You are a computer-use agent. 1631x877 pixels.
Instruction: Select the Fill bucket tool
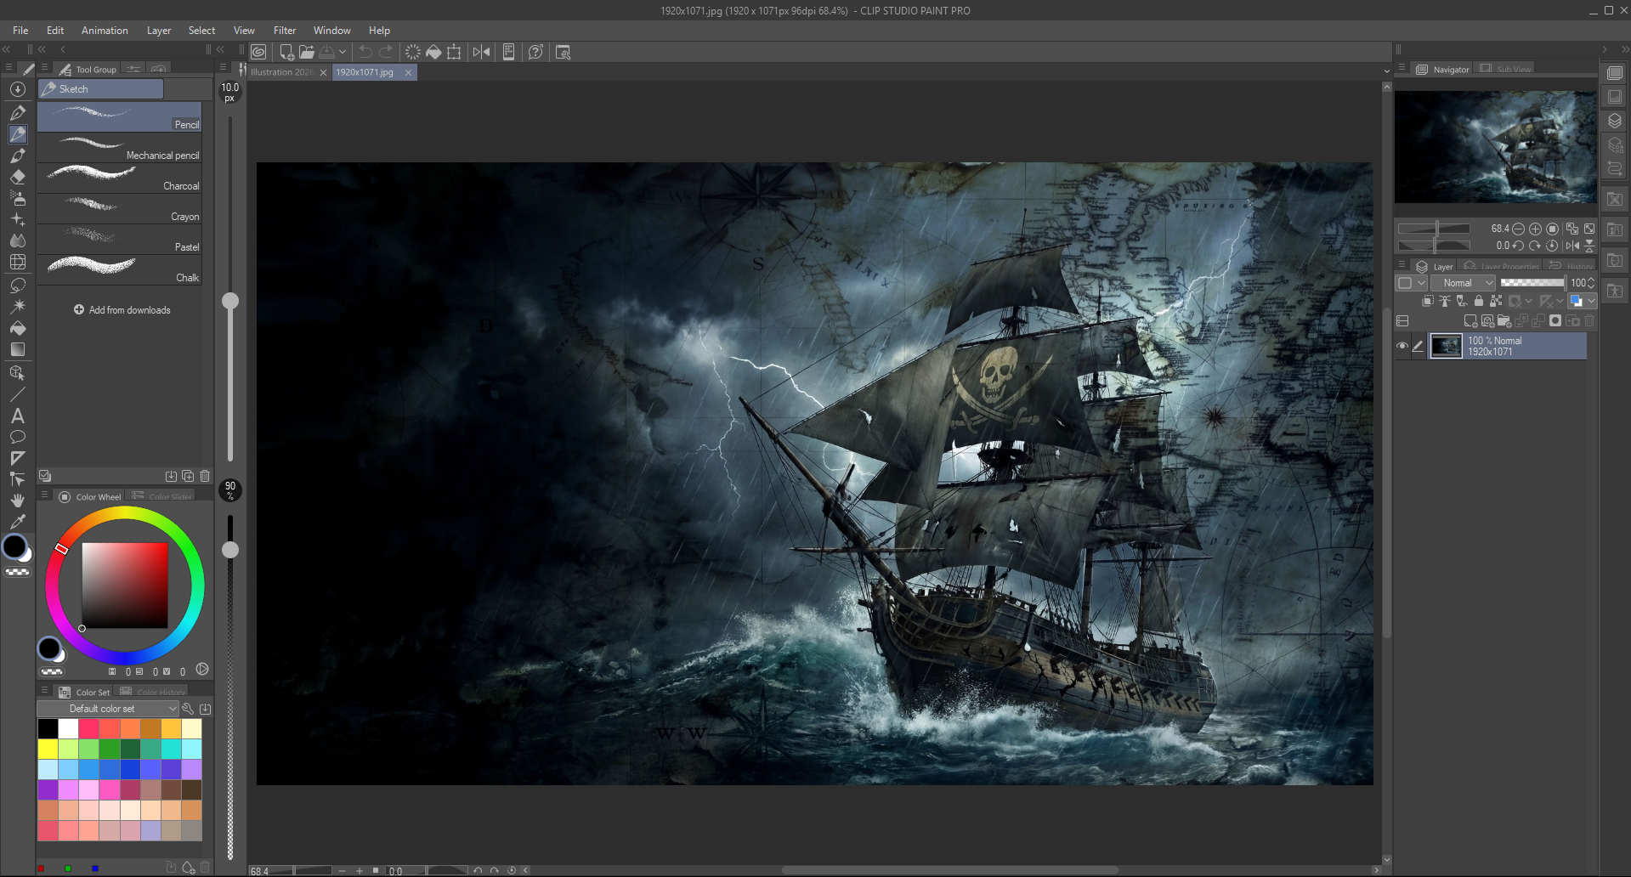point(18,328)
